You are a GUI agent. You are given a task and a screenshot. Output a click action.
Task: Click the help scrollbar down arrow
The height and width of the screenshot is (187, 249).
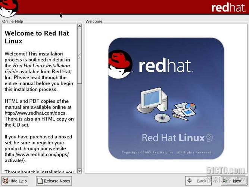click(80, 171)
